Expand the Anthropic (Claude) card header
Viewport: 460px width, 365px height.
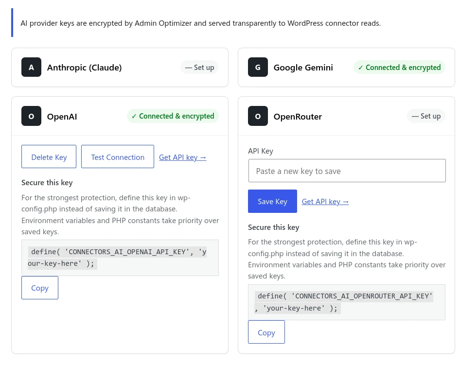[120, 68]
